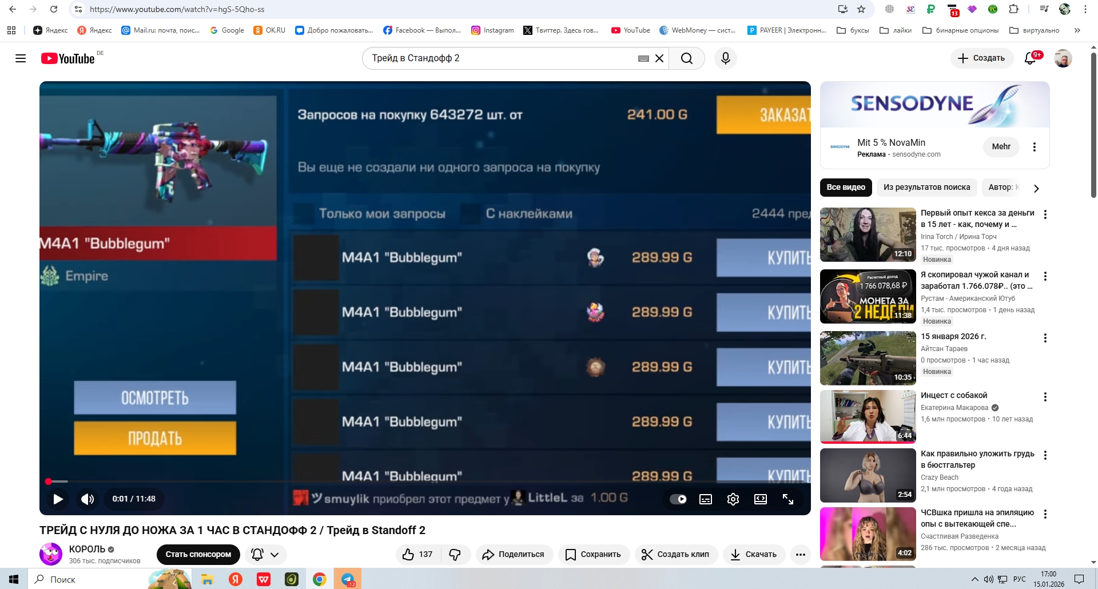Select the Автор chip
1098x589 pixels.
(x=1004, y=187)
